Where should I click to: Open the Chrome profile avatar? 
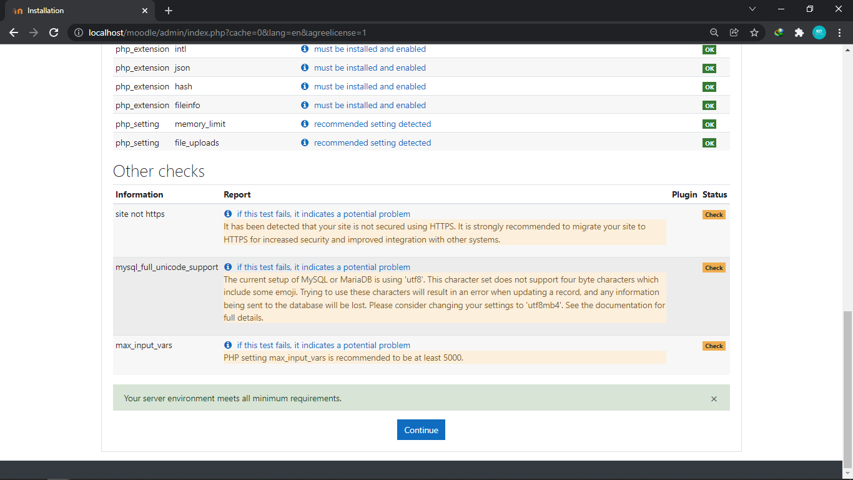[819, 32]
